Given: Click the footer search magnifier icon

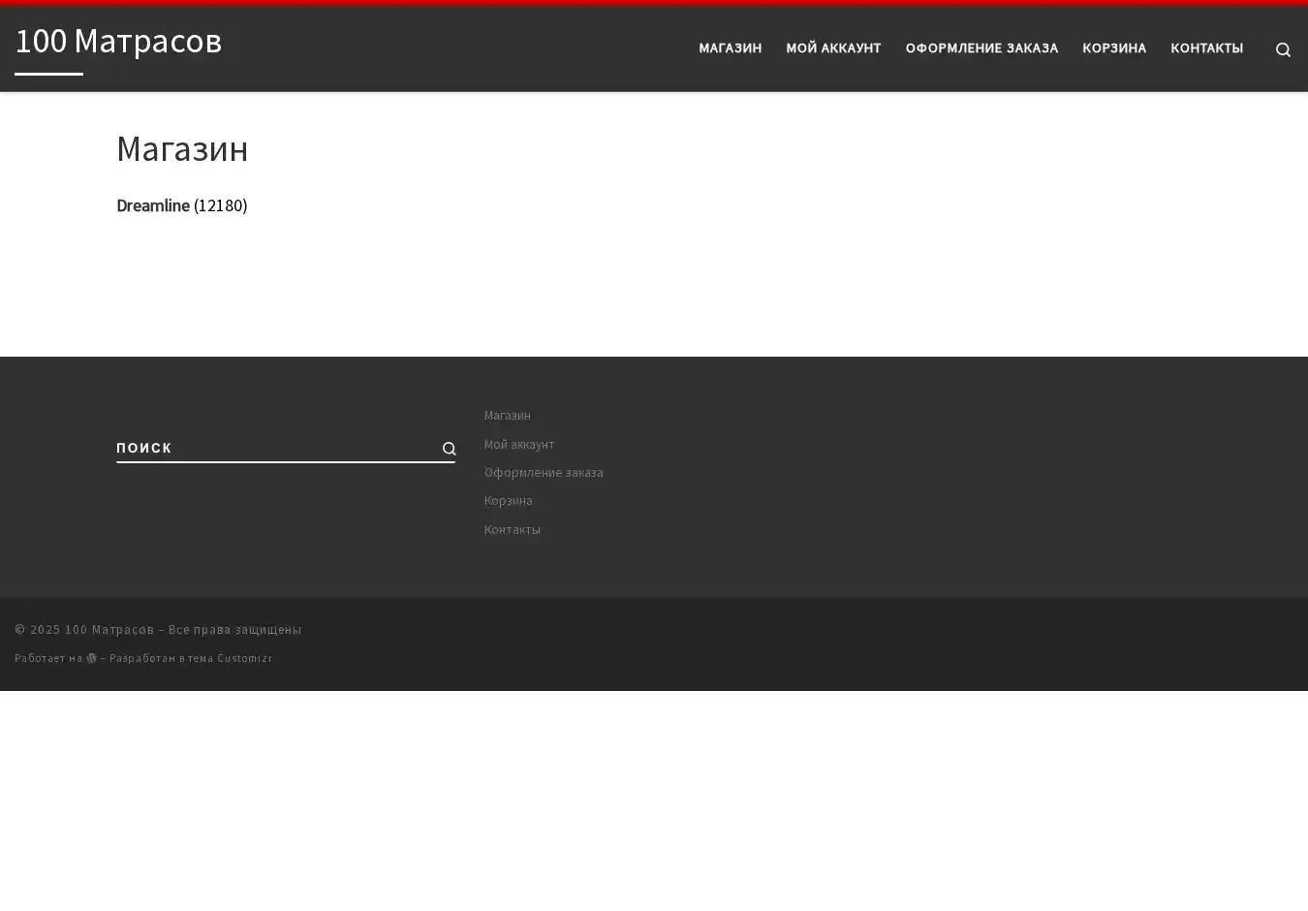Looking at the screenshot, I should coord(449,449).
